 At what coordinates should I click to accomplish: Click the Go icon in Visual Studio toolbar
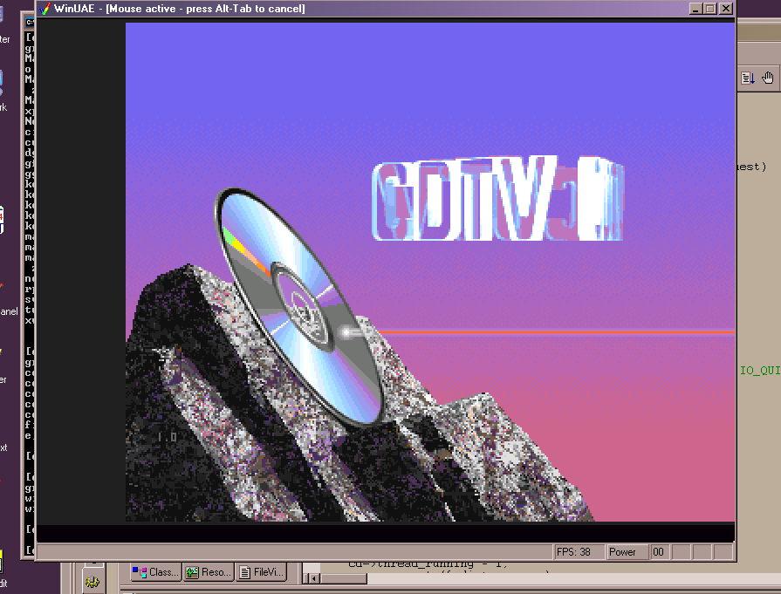click(748, 79)
